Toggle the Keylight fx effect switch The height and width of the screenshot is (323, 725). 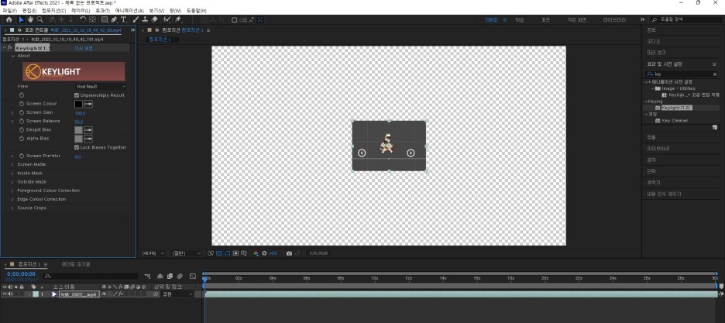point(10,48)
